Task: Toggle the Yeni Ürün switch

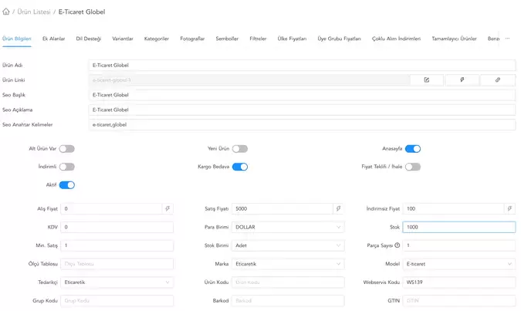Action: pos(240,148)
